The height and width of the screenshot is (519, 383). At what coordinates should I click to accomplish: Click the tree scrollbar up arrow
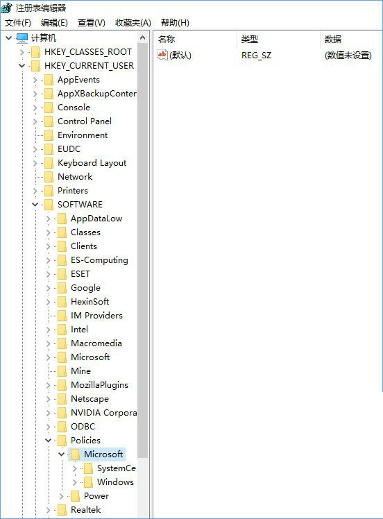tap(143, 37)
